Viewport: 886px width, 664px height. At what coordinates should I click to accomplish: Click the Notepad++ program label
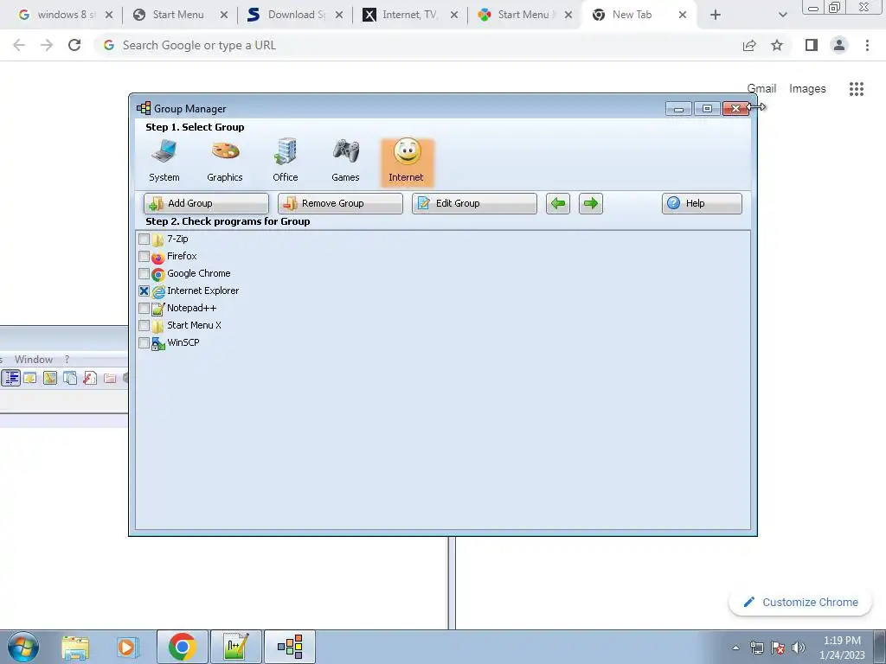(191, 309)
